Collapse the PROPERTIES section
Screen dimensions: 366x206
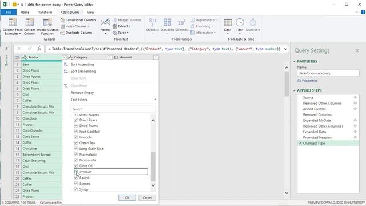[295, 61]
